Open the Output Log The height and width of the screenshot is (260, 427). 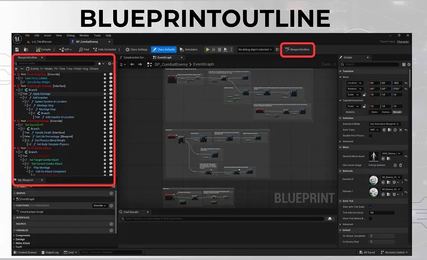50,252
